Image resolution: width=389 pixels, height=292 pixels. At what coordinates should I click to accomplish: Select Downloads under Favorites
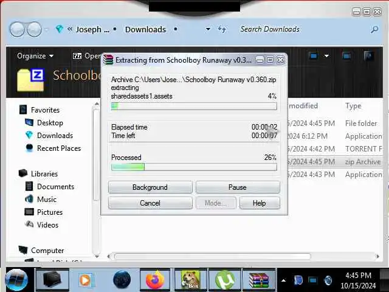coord(55,136)
